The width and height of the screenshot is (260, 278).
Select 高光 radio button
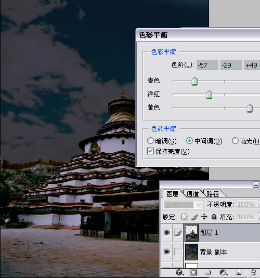click(x=235, y=141)
